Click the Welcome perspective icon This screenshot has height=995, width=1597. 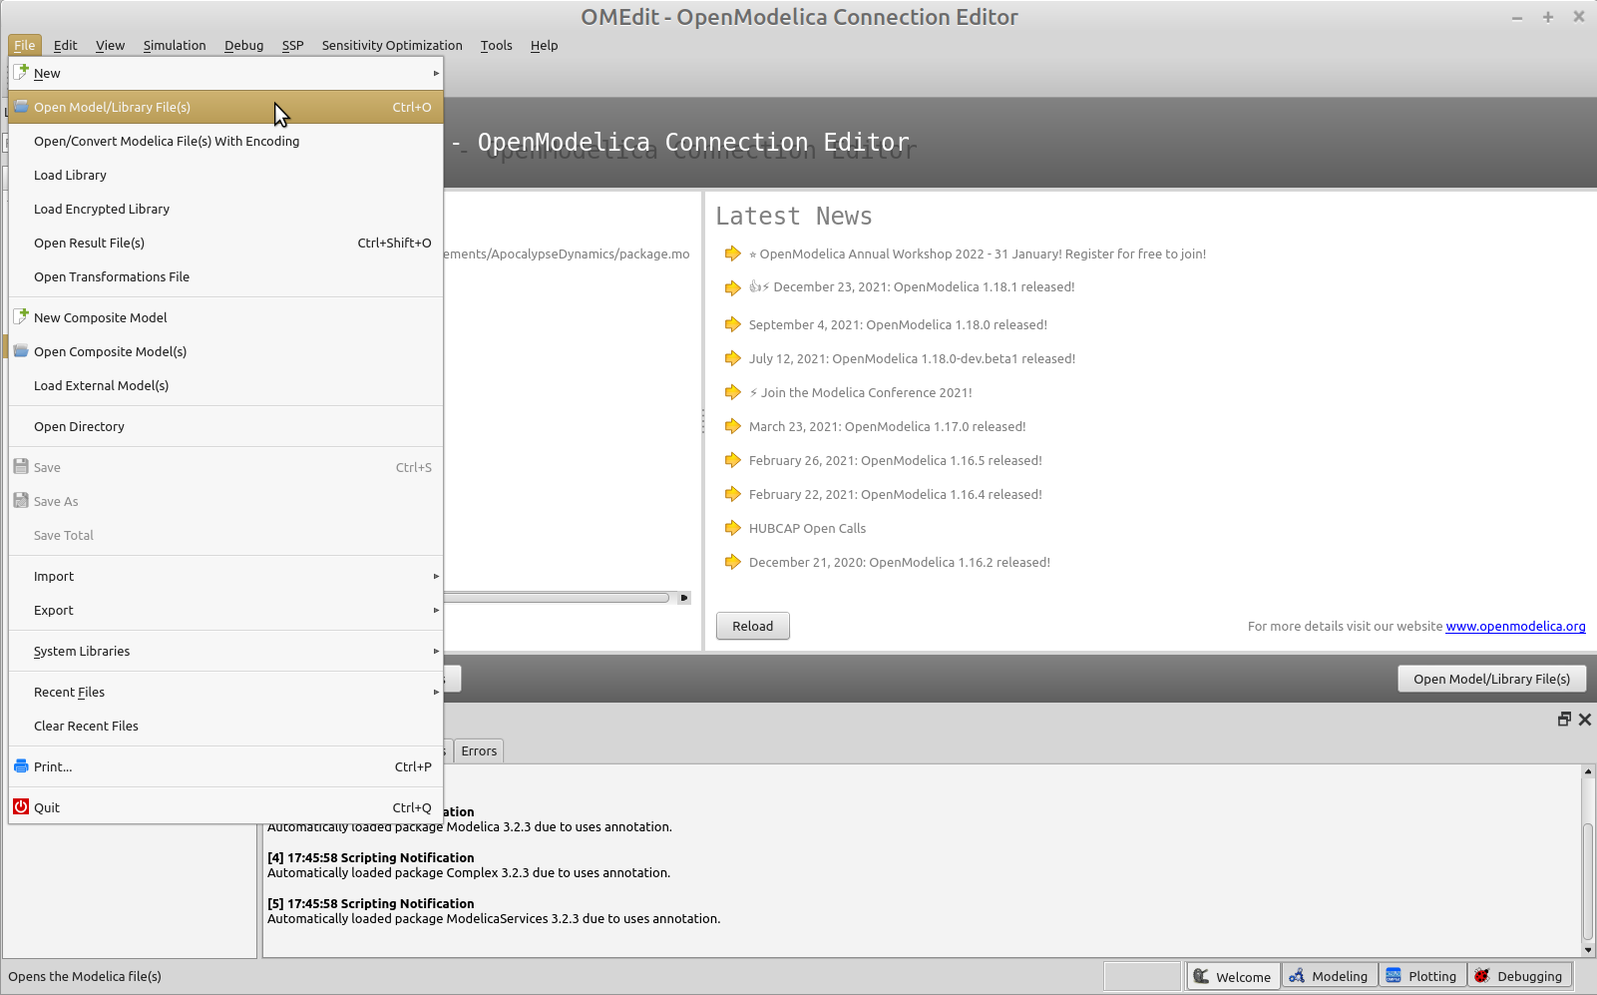click(1202, 976)
